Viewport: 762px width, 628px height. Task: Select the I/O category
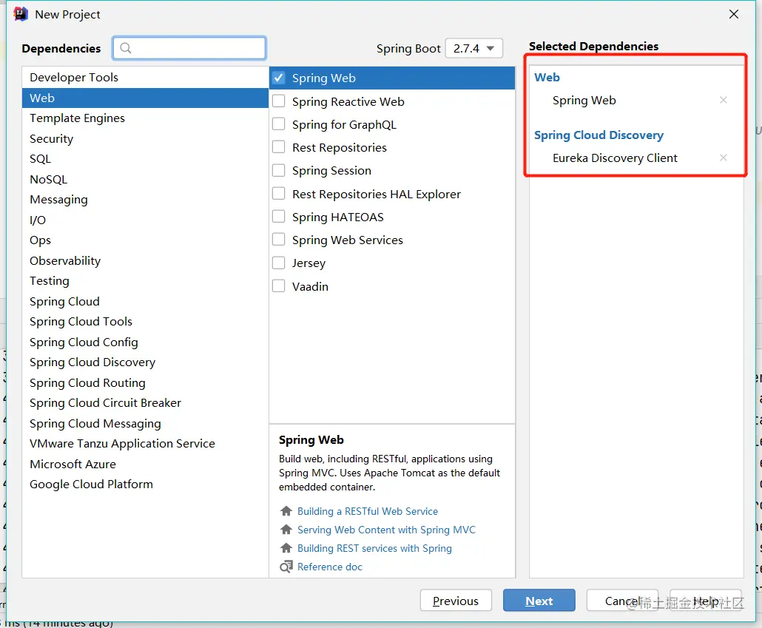(145, 220)
